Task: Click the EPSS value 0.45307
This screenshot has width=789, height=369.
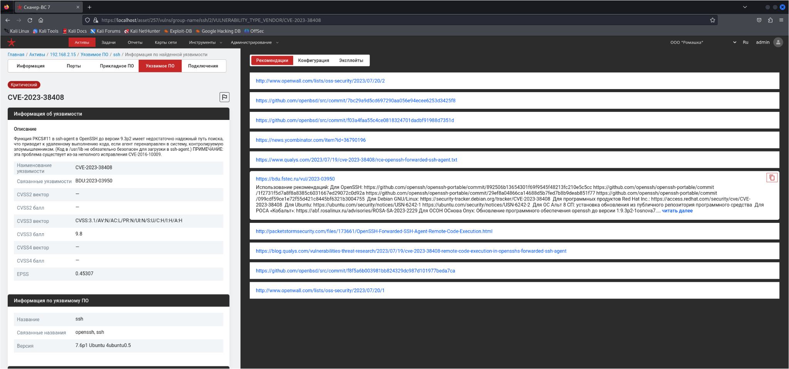Action: click(x=84, y=274)
